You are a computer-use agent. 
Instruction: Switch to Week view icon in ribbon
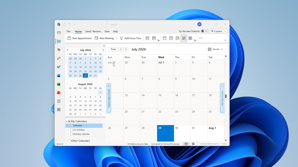(x=177, y=38)
